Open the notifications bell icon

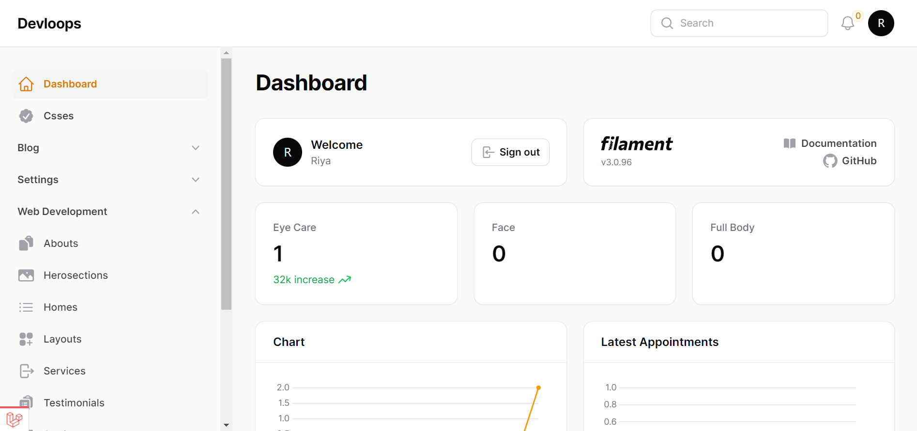(x=847, y=23)
